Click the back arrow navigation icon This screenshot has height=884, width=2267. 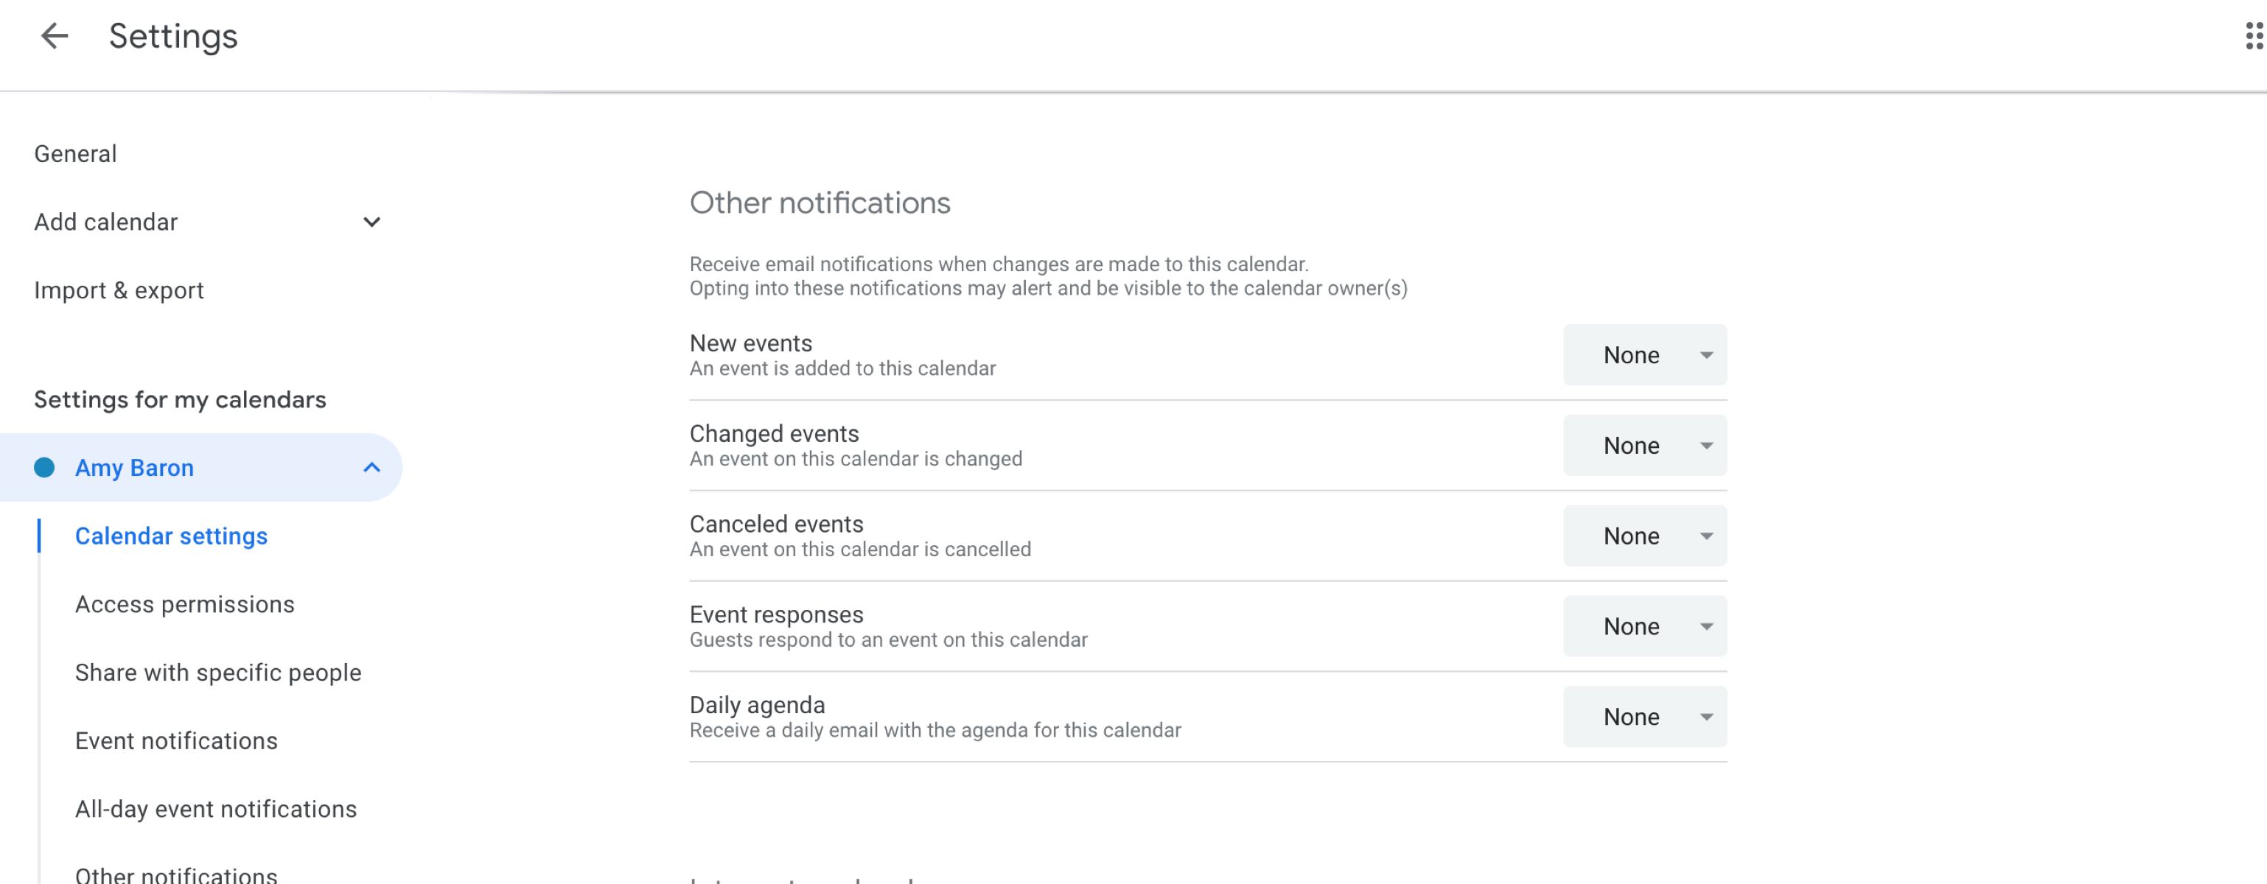(x=52, y=36)
